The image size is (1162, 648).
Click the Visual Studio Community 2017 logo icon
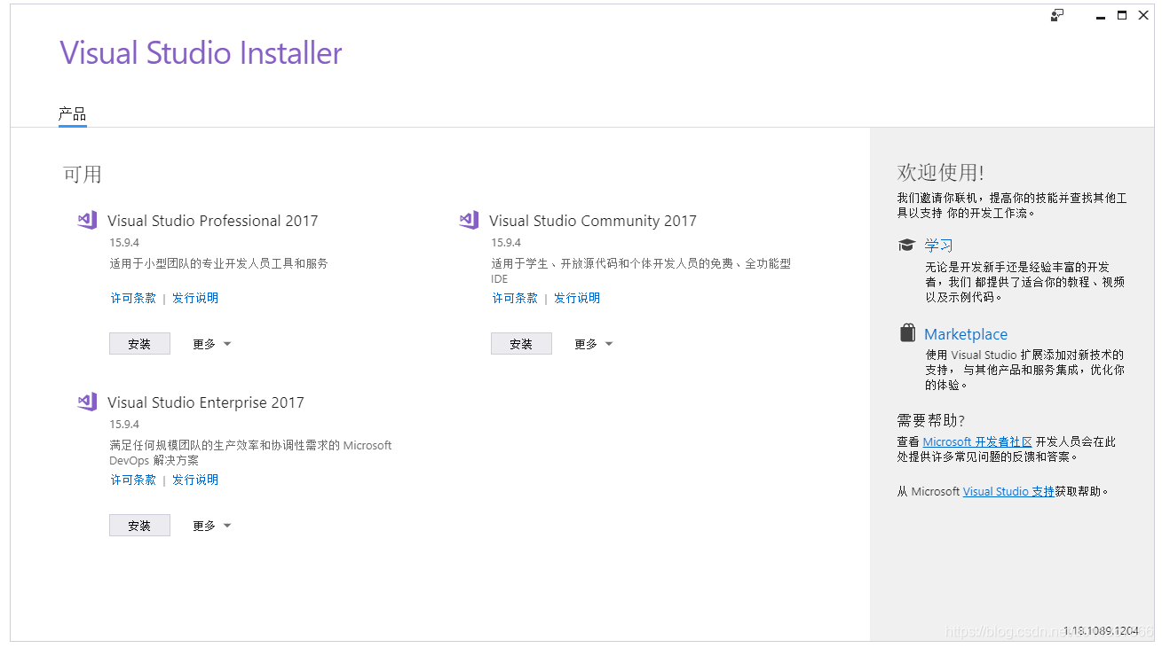(469, 220)
